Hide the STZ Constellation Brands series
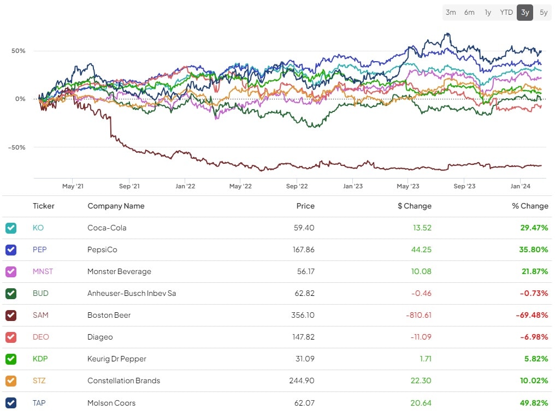The image size is (555, 416). point(11,381)
